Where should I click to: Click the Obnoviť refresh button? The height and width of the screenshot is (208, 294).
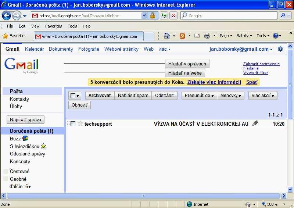coord(79,105)
